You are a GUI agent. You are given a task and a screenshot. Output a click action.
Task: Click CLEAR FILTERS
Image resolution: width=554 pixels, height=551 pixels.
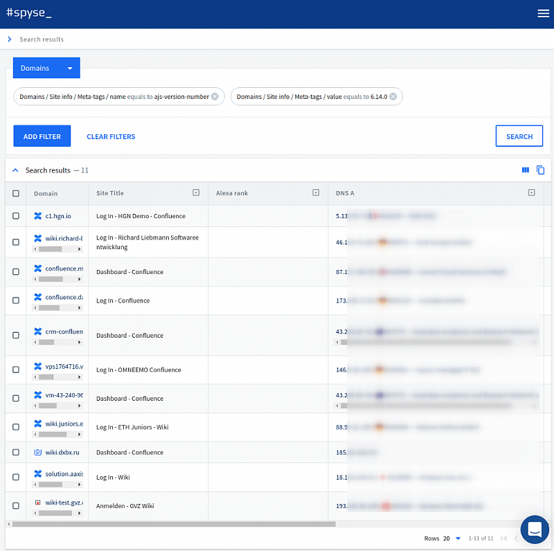click(111, 136)
